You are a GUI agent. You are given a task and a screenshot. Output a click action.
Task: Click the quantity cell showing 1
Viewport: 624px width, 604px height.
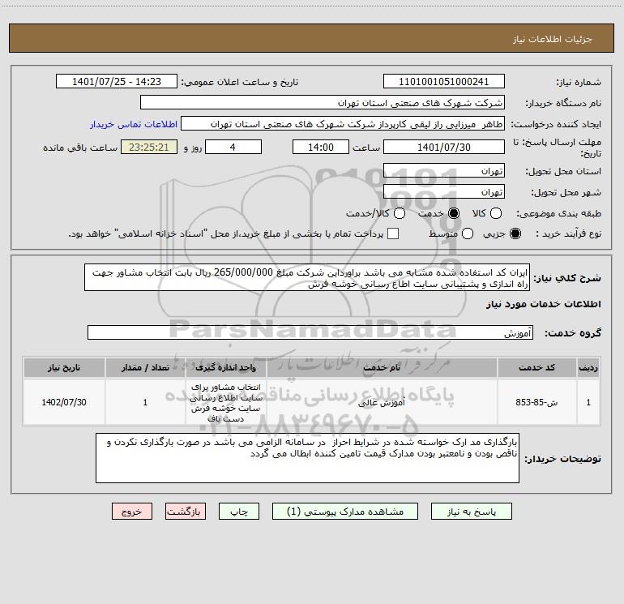click(x=145, y=403)
